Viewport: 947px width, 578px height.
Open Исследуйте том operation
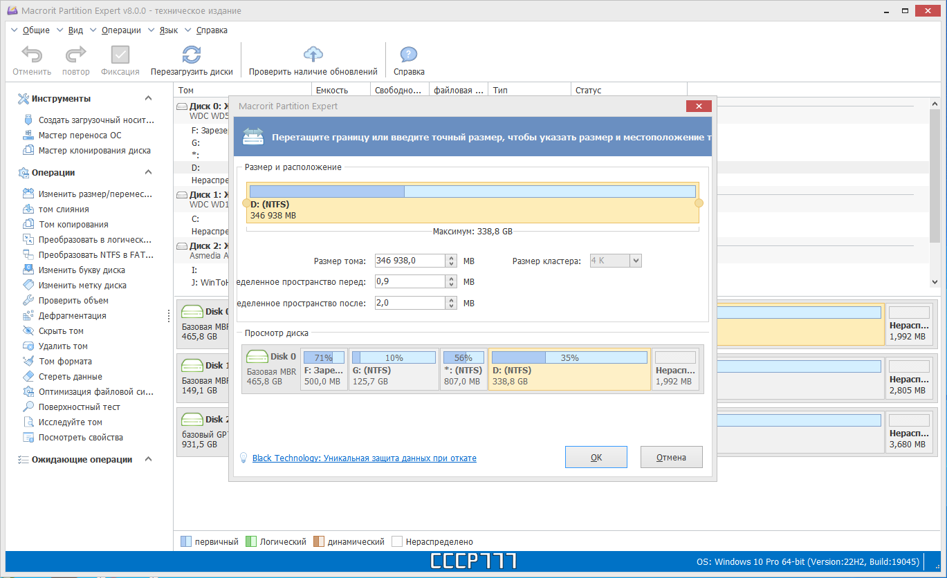click(x=62, y=422)
